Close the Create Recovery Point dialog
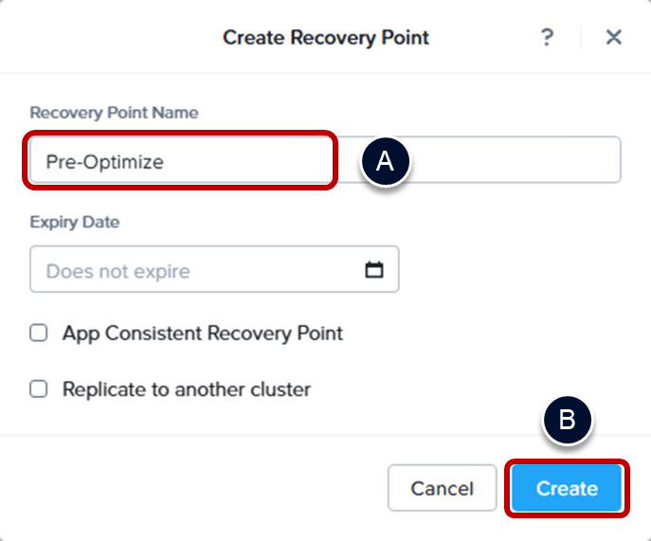This screenshot has height=541, width=651. pos(613,37)
